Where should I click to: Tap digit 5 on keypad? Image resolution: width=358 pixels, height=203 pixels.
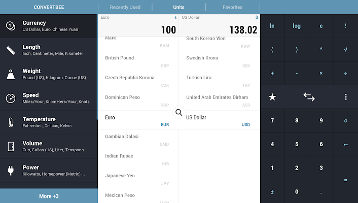pyautogui.click(x=297, y=145)
